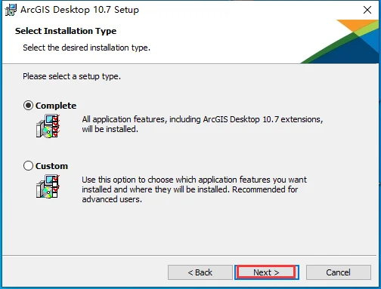Viewport: 381px width, 289px height.
Task: Go back with the Back button
Action: (x=200, y=272)
